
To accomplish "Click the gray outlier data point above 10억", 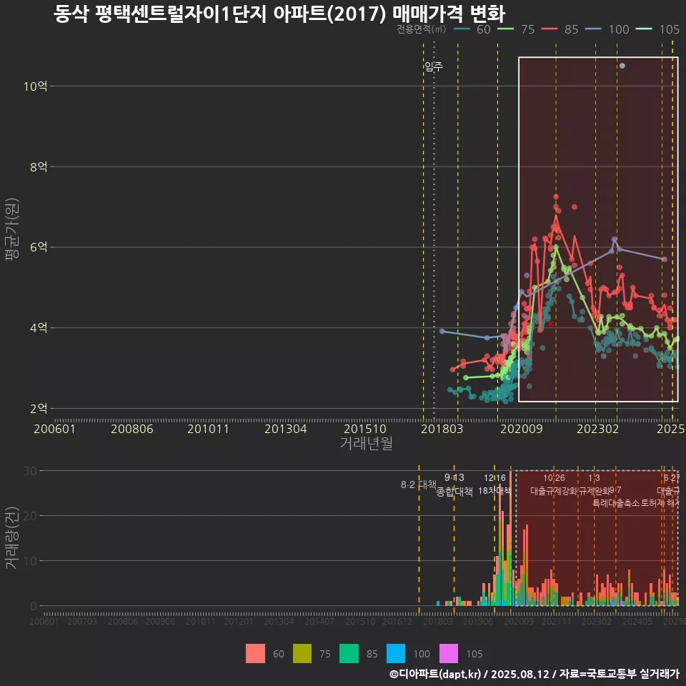I will pos(622,66).
